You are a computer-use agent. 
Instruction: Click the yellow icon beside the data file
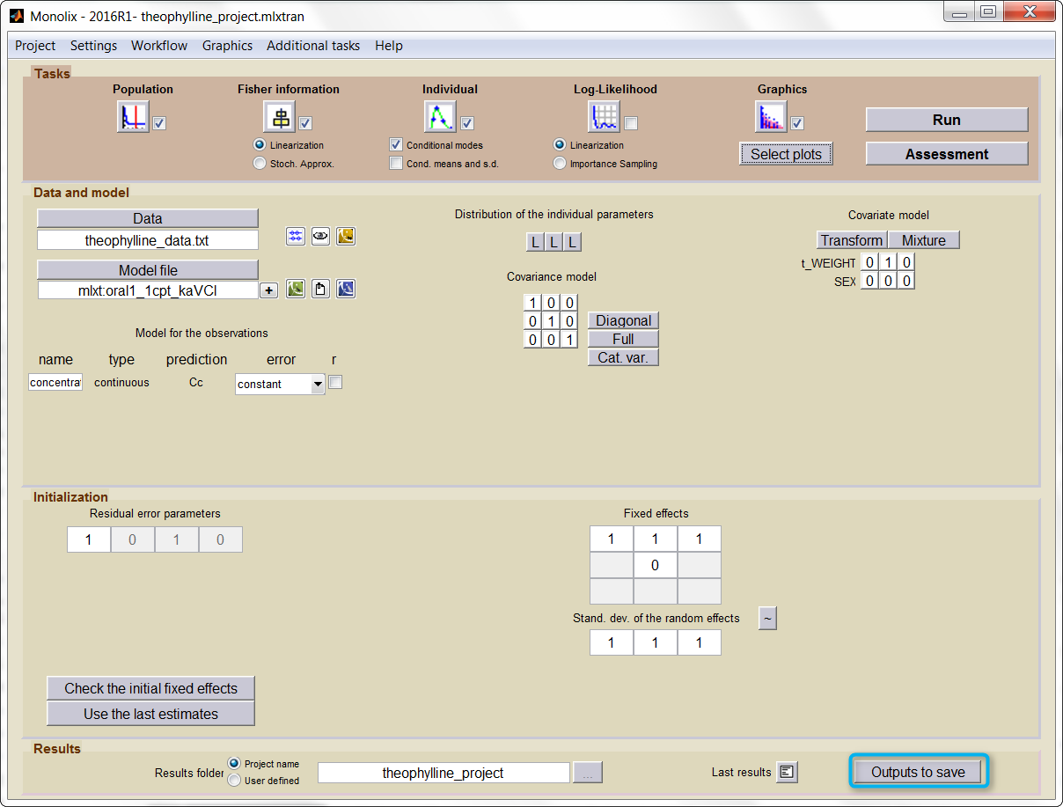(x=346, y=236)
